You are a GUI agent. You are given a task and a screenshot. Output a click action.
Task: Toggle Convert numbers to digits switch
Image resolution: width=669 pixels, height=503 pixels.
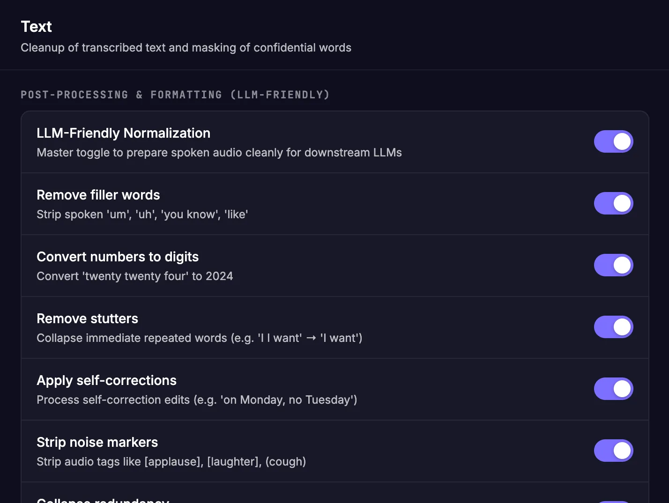(613, 265)
